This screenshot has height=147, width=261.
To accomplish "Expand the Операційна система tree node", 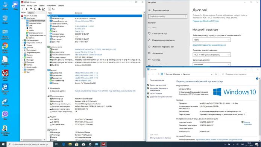I will 22,43.
